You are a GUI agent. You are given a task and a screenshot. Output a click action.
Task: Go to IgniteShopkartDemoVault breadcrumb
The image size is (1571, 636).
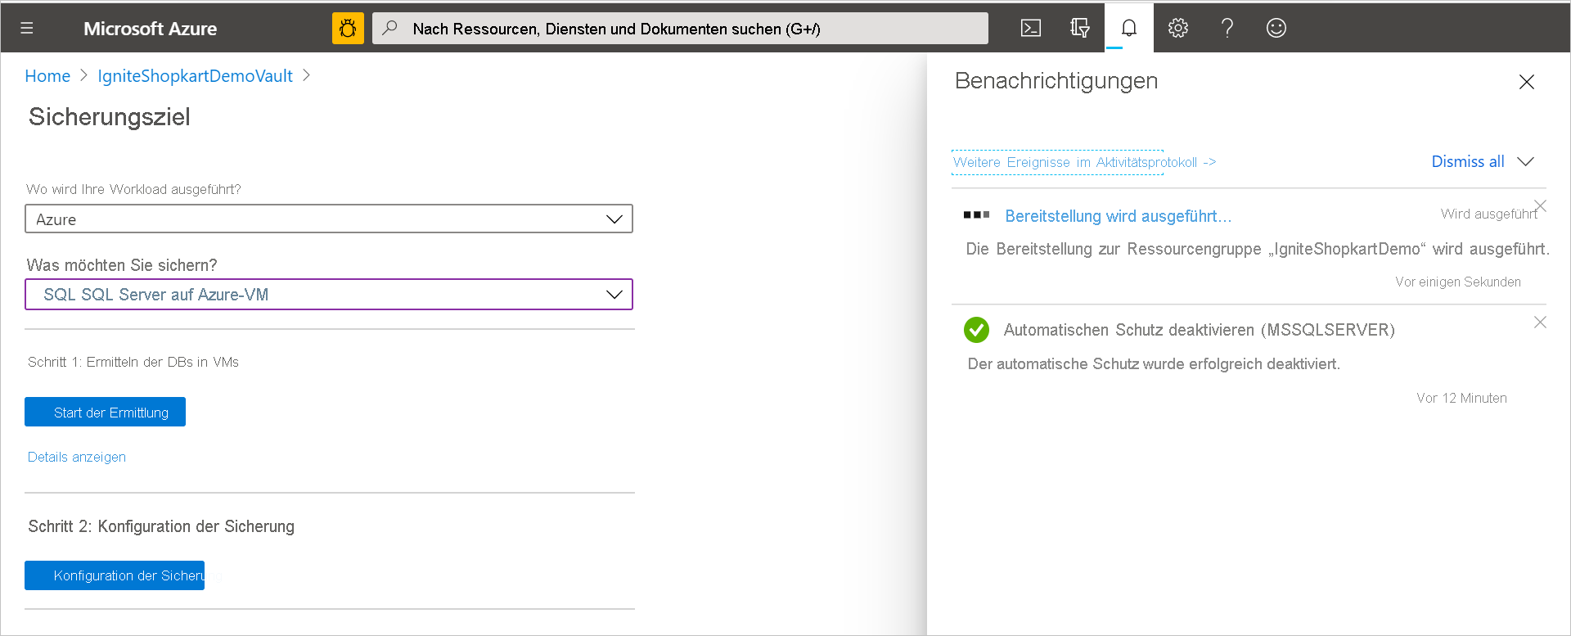(x=195, y=76)
